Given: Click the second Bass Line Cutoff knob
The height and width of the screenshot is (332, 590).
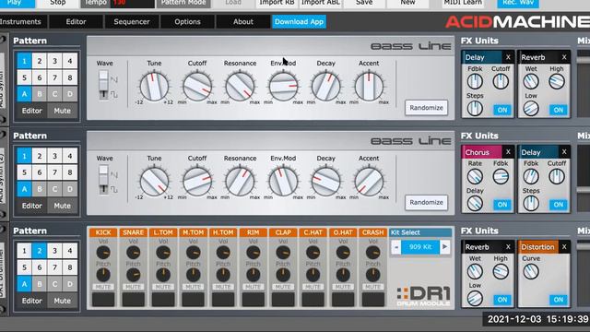Looking at the screenshot, I should (196, 182).
